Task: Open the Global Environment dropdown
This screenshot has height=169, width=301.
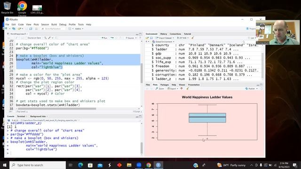Action: point(163,42)
